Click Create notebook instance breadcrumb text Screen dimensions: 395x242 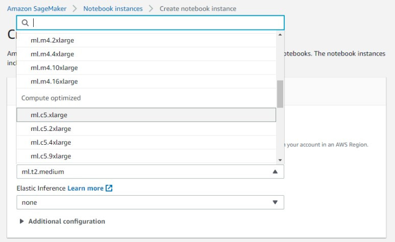pos(198,9)
